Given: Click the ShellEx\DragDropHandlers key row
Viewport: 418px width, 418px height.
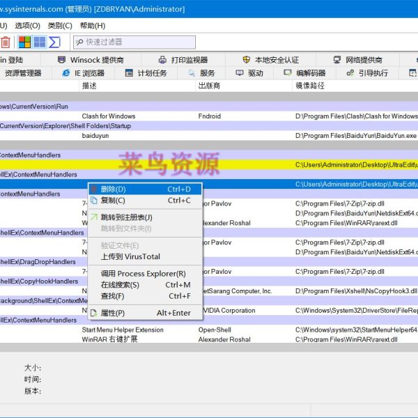Looking at the screenshot, I should pos(209,262).
